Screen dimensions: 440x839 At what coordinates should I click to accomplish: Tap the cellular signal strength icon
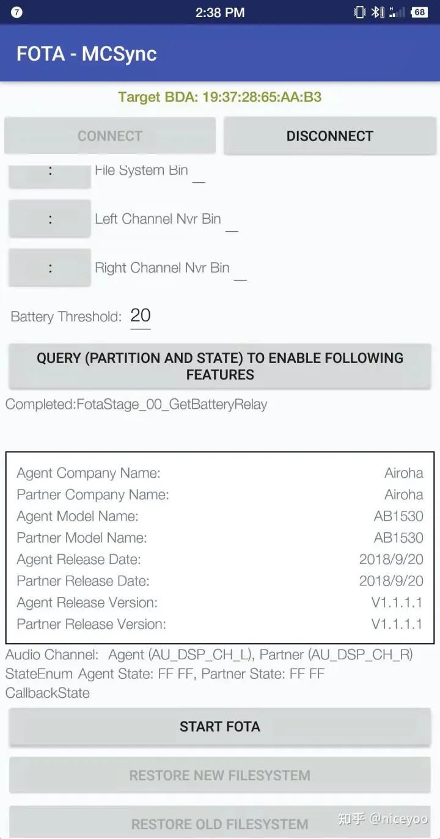(397, 12)
